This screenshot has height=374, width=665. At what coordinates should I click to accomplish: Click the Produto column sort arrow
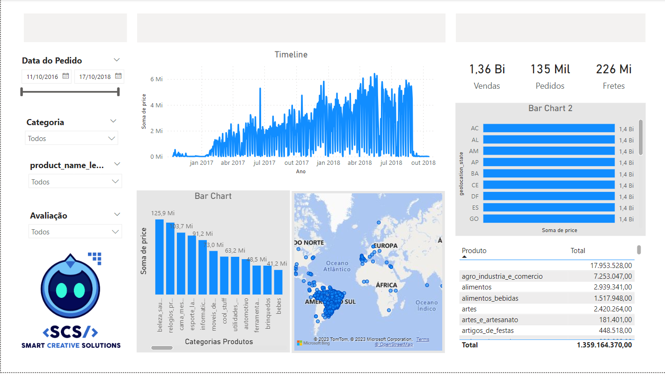tap(465, 257)
